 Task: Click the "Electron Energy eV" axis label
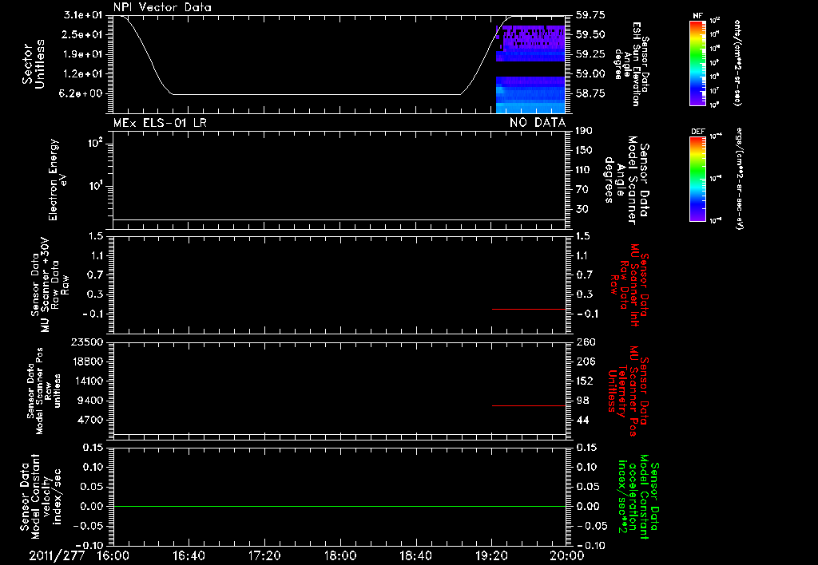57,180
